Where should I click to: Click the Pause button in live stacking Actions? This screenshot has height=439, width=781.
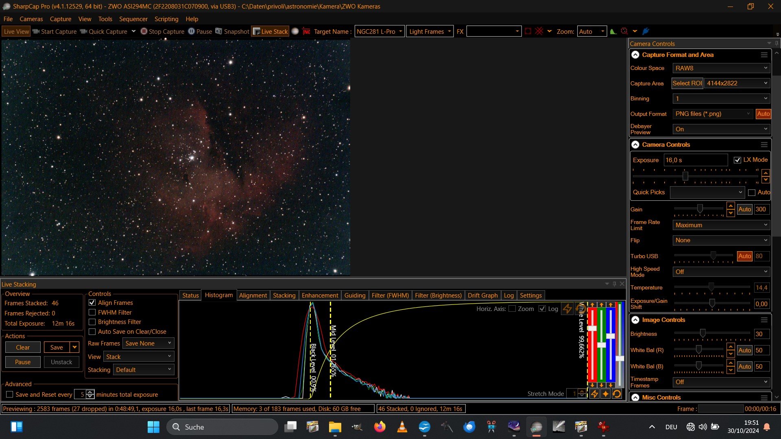click(23, 362)
